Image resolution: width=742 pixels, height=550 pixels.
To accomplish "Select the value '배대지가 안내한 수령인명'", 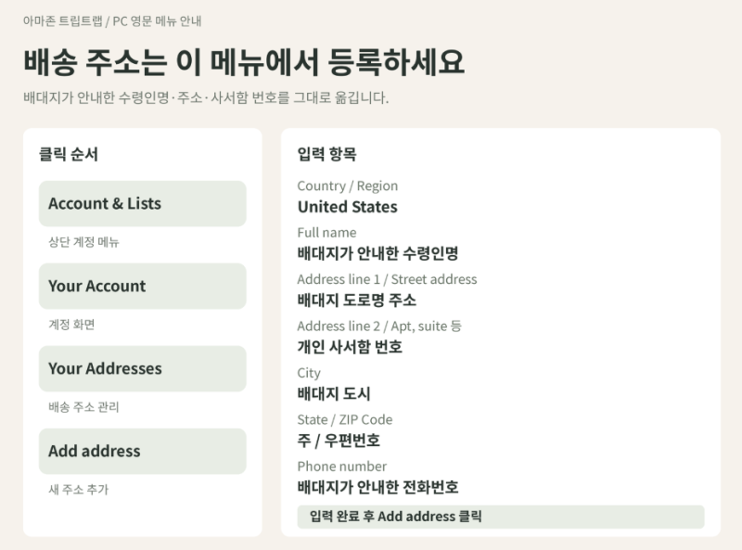I will pos(377,253).
